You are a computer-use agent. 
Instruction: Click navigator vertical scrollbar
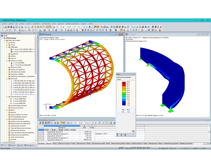click(x=36, y=55)
